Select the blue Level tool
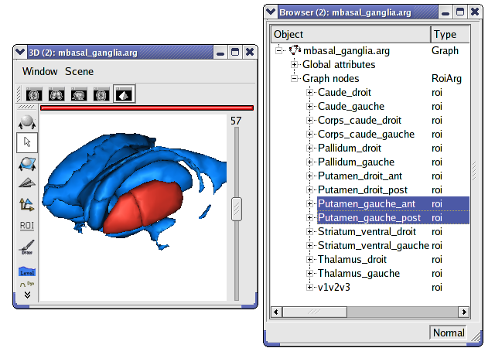This screenshot has width=495, height=348. pos(26,271)
